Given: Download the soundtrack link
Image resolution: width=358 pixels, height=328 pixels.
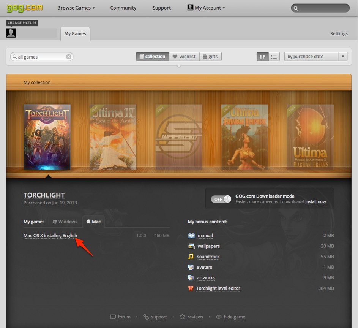Looking at the screenshot, I should click(208, 257).
